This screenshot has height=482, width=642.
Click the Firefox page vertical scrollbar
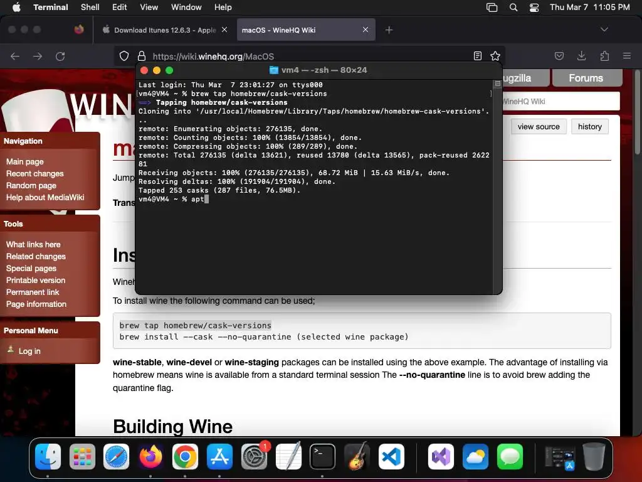click(637, 113)
